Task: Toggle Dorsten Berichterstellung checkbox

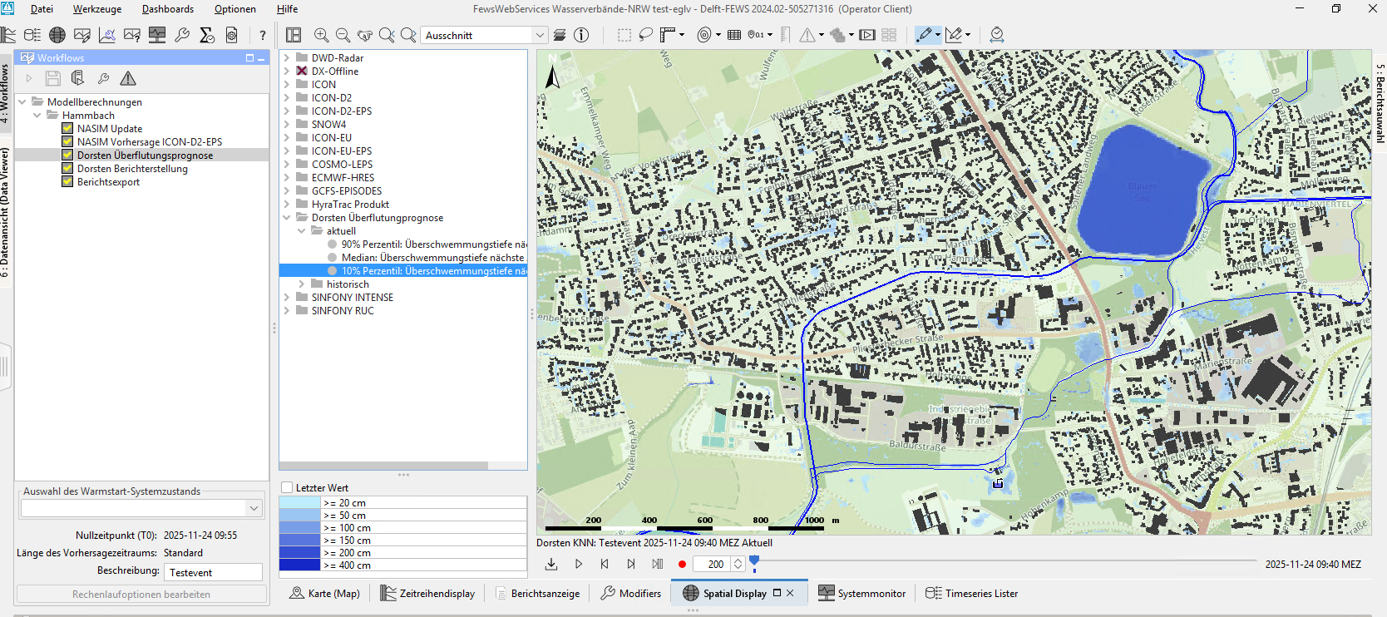Action: click(67, 169)
